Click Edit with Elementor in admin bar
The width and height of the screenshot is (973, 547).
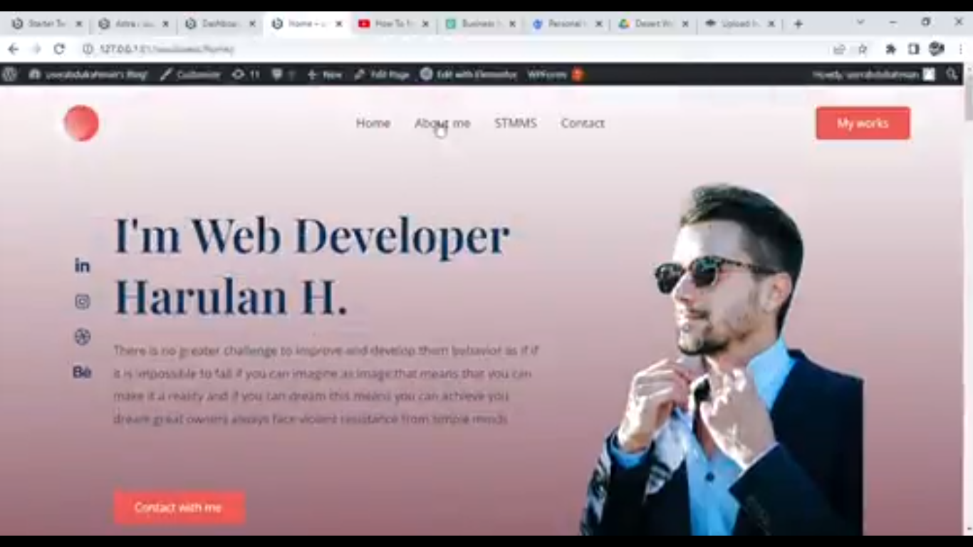point(468,74)
